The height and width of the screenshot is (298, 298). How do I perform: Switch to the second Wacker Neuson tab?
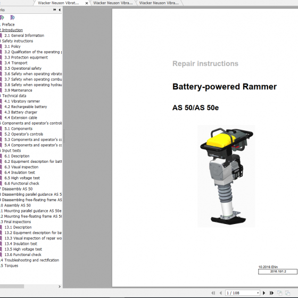(113, 3)
